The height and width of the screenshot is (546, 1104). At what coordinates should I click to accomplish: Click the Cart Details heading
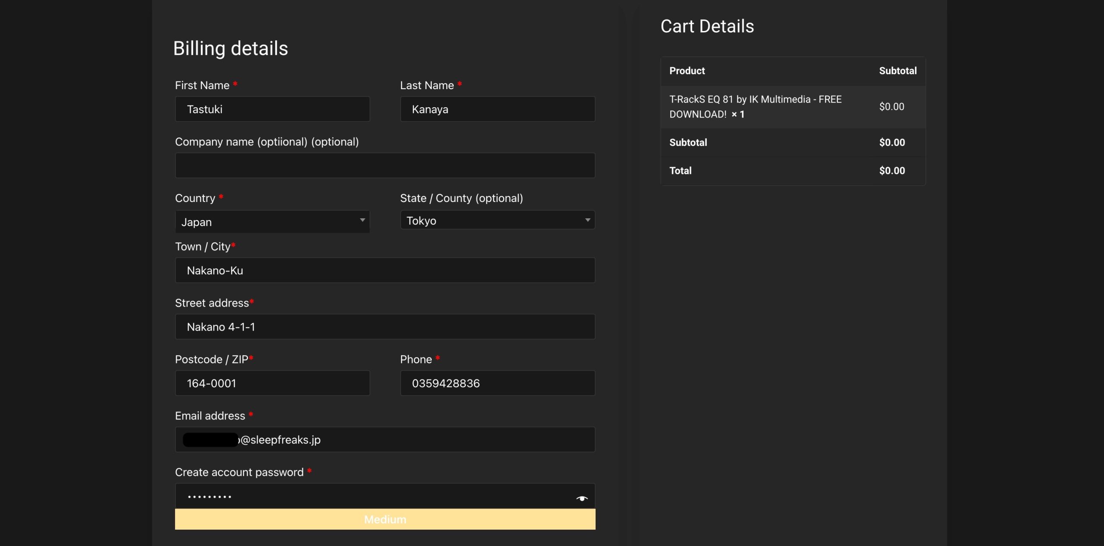[707, 26]
